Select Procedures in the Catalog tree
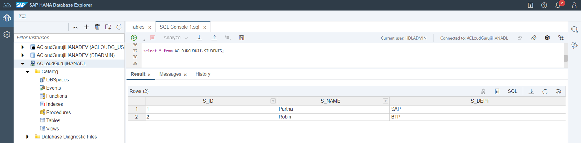 58,112
